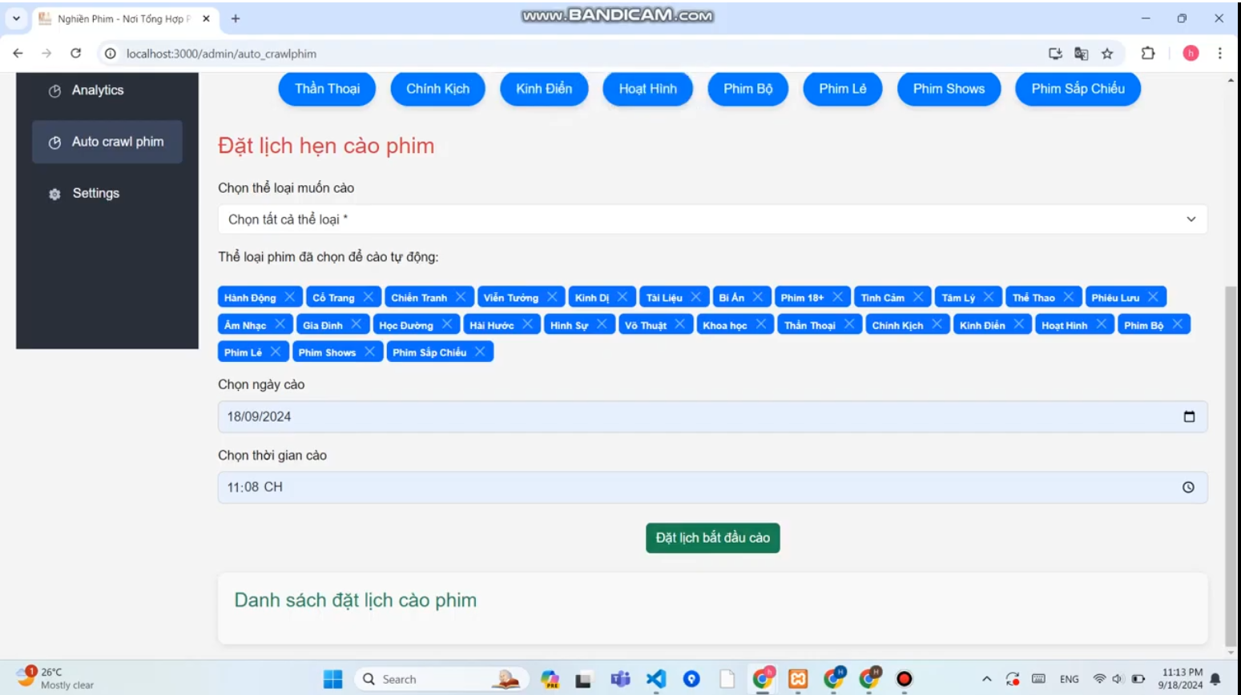1241x695 pixels.
Task: Bookmark this page with the star icon
Action: (1107, 54)
